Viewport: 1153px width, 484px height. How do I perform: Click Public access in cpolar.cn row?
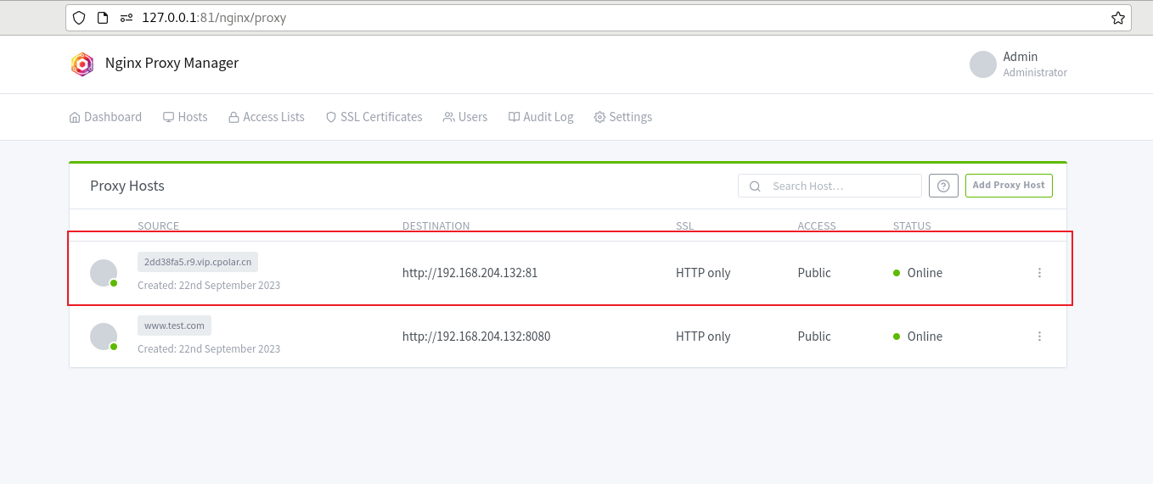(814, 273)
